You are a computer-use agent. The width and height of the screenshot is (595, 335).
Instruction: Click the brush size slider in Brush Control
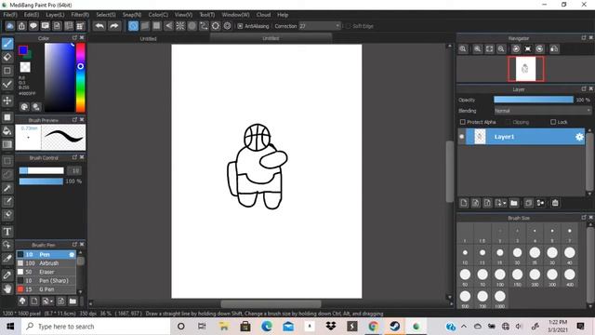(x=41, y=170)
